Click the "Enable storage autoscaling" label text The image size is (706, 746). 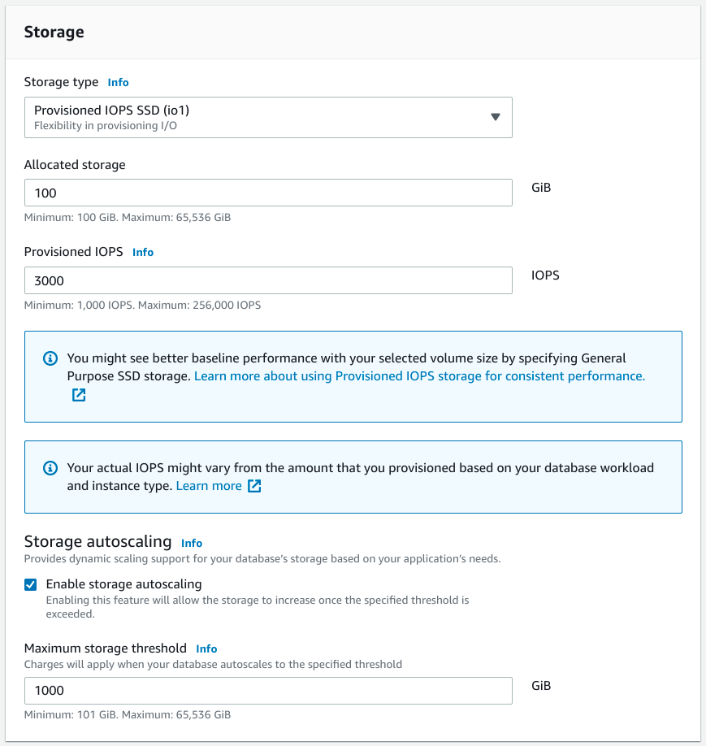[x=123, y=584]
